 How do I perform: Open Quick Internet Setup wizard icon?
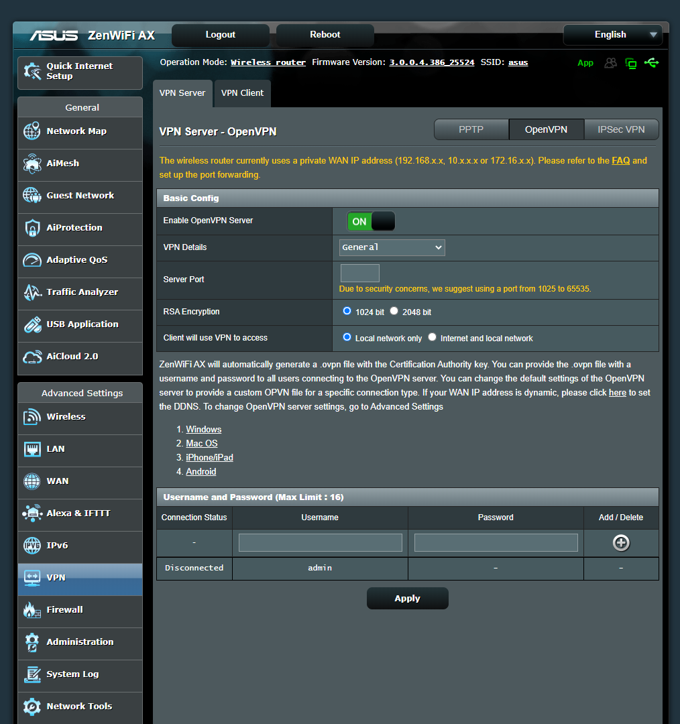click(32, 71)
